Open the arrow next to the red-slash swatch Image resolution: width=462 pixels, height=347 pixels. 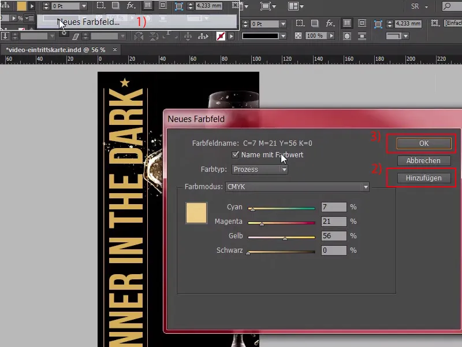pos(232,36)
